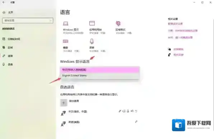This screenshot has height=139, width=214.
Task: Click A字 icon beside 英语(美国)
Action: (63, 124)
